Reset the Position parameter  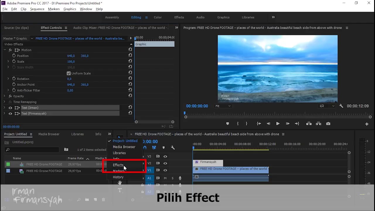[130, 56]
